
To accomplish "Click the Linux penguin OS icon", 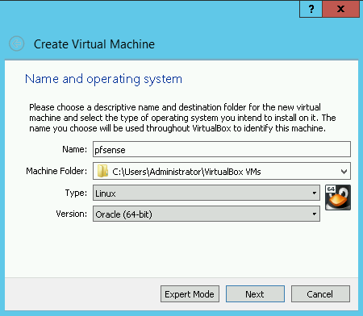I will [x=338, y=197].
